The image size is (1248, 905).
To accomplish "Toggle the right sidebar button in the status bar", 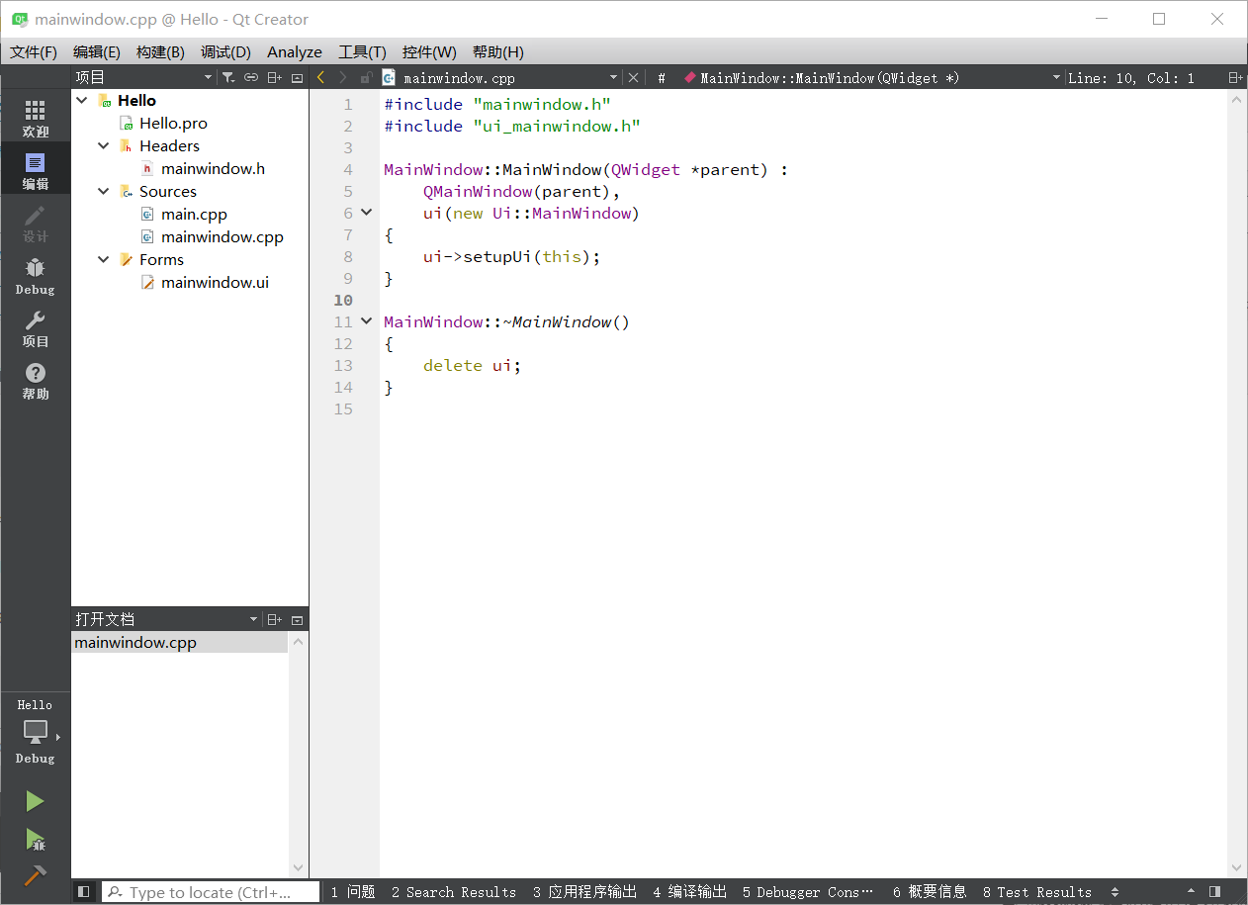I will (x=1214, y=891).
